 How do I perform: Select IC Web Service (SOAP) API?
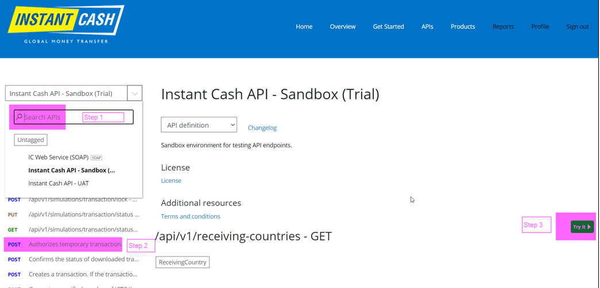pos(59,157)
